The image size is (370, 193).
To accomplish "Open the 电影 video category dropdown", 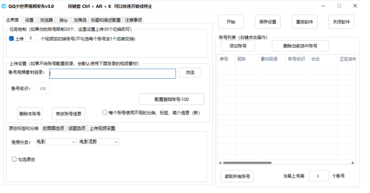I will [56, 142].
